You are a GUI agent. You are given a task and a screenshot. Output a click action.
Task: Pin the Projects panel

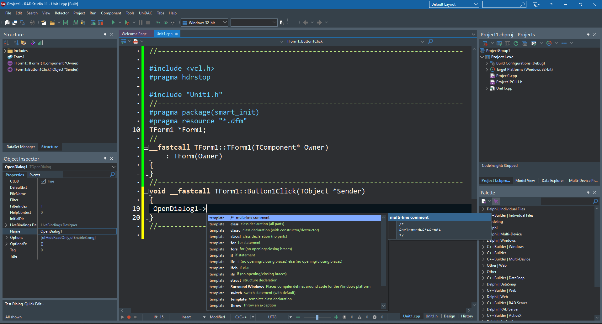[588, 34]
